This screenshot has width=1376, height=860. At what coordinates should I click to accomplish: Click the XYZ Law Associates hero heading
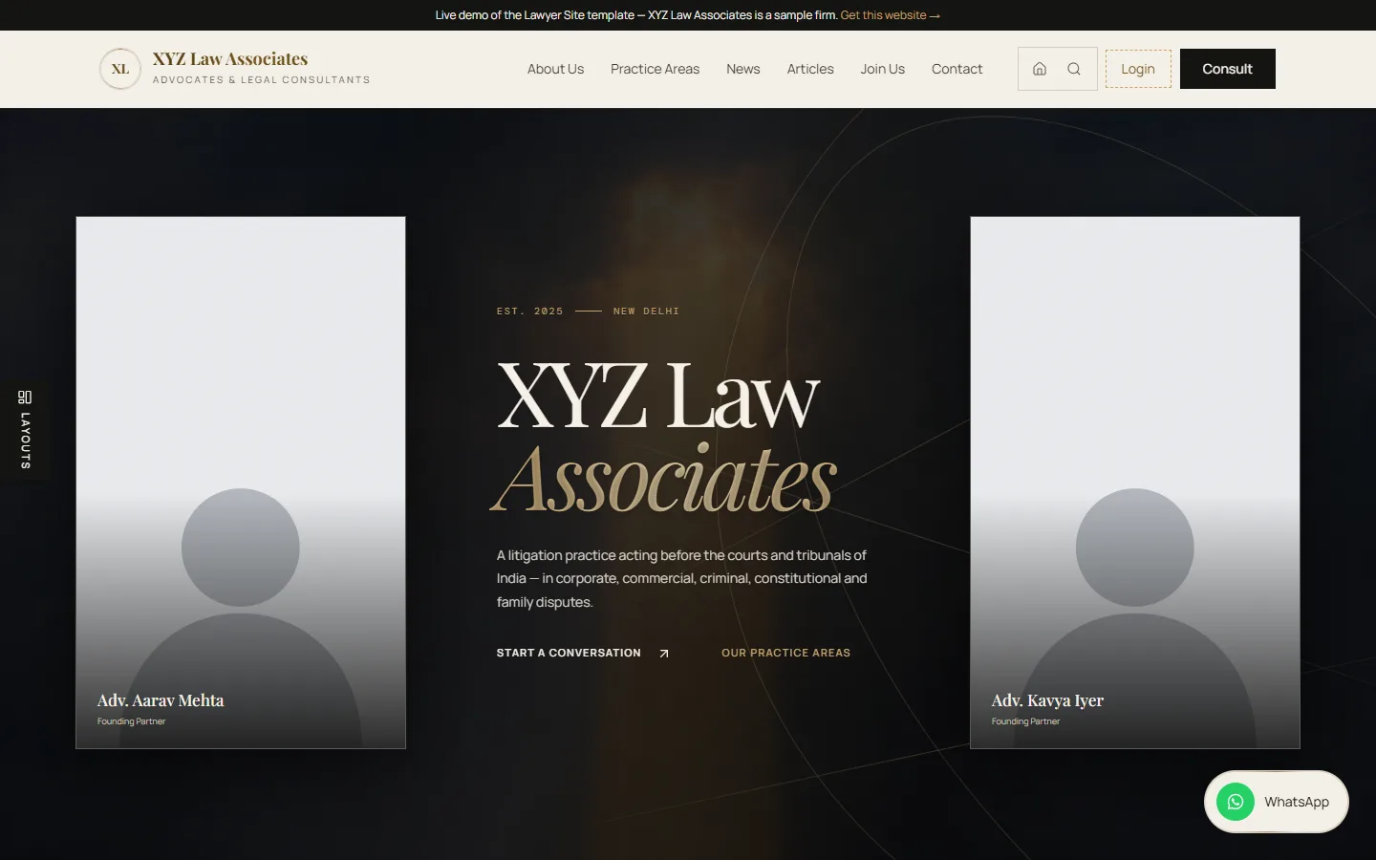pyautogui.click(x=666, y=436)
